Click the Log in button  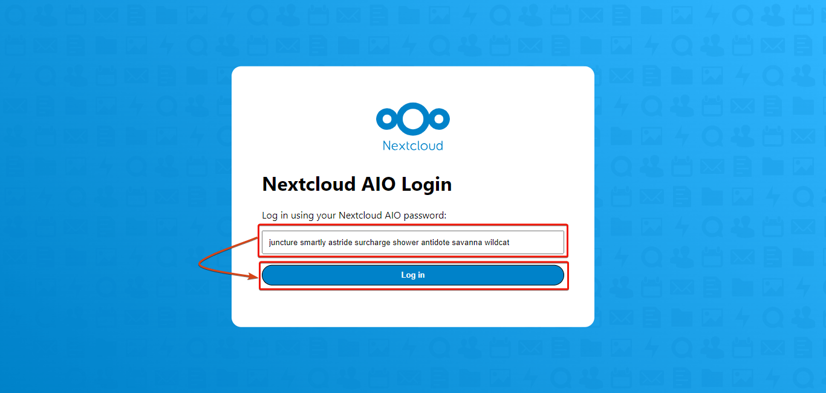tap(413, 275)
